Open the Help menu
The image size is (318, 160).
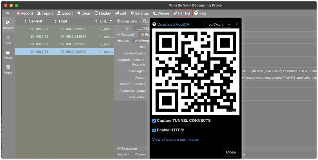(200, 13)
